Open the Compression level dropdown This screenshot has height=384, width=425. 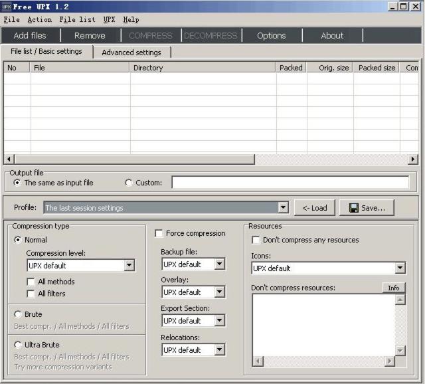(x=129, y=266)
